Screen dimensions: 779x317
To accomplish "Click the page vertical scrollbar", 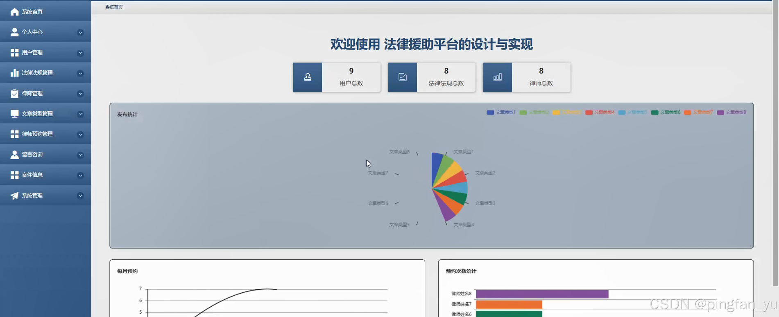I will click(x=775, y=143).
